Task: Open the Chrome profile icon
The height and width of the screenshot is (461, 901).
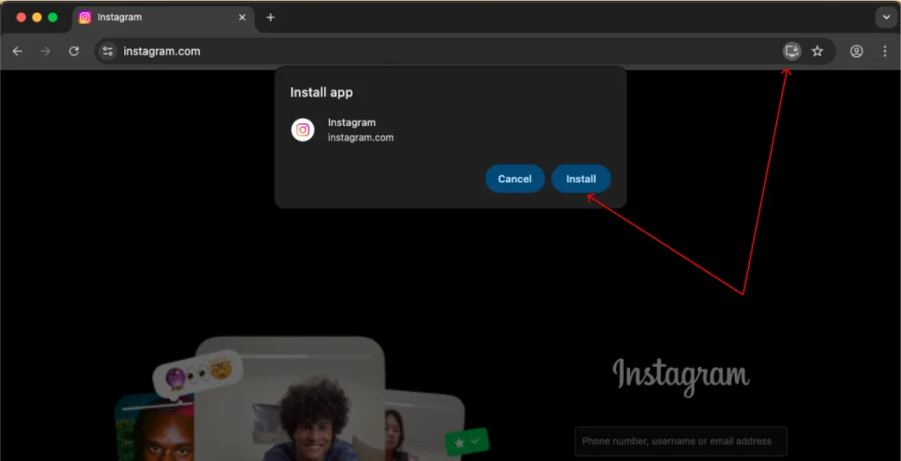Action: (x=856, y=51)
